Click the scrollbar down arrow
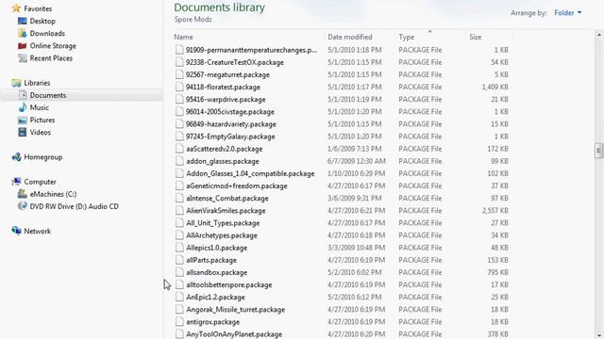The image size is (604, 339). [x=599, y=335]
